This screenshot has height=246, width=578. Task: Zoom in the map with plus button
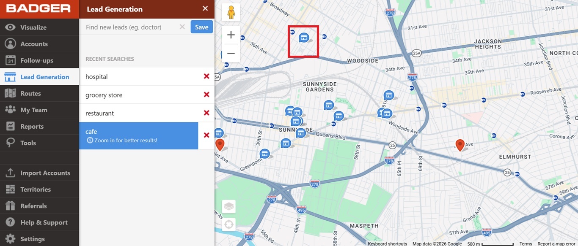231,35
